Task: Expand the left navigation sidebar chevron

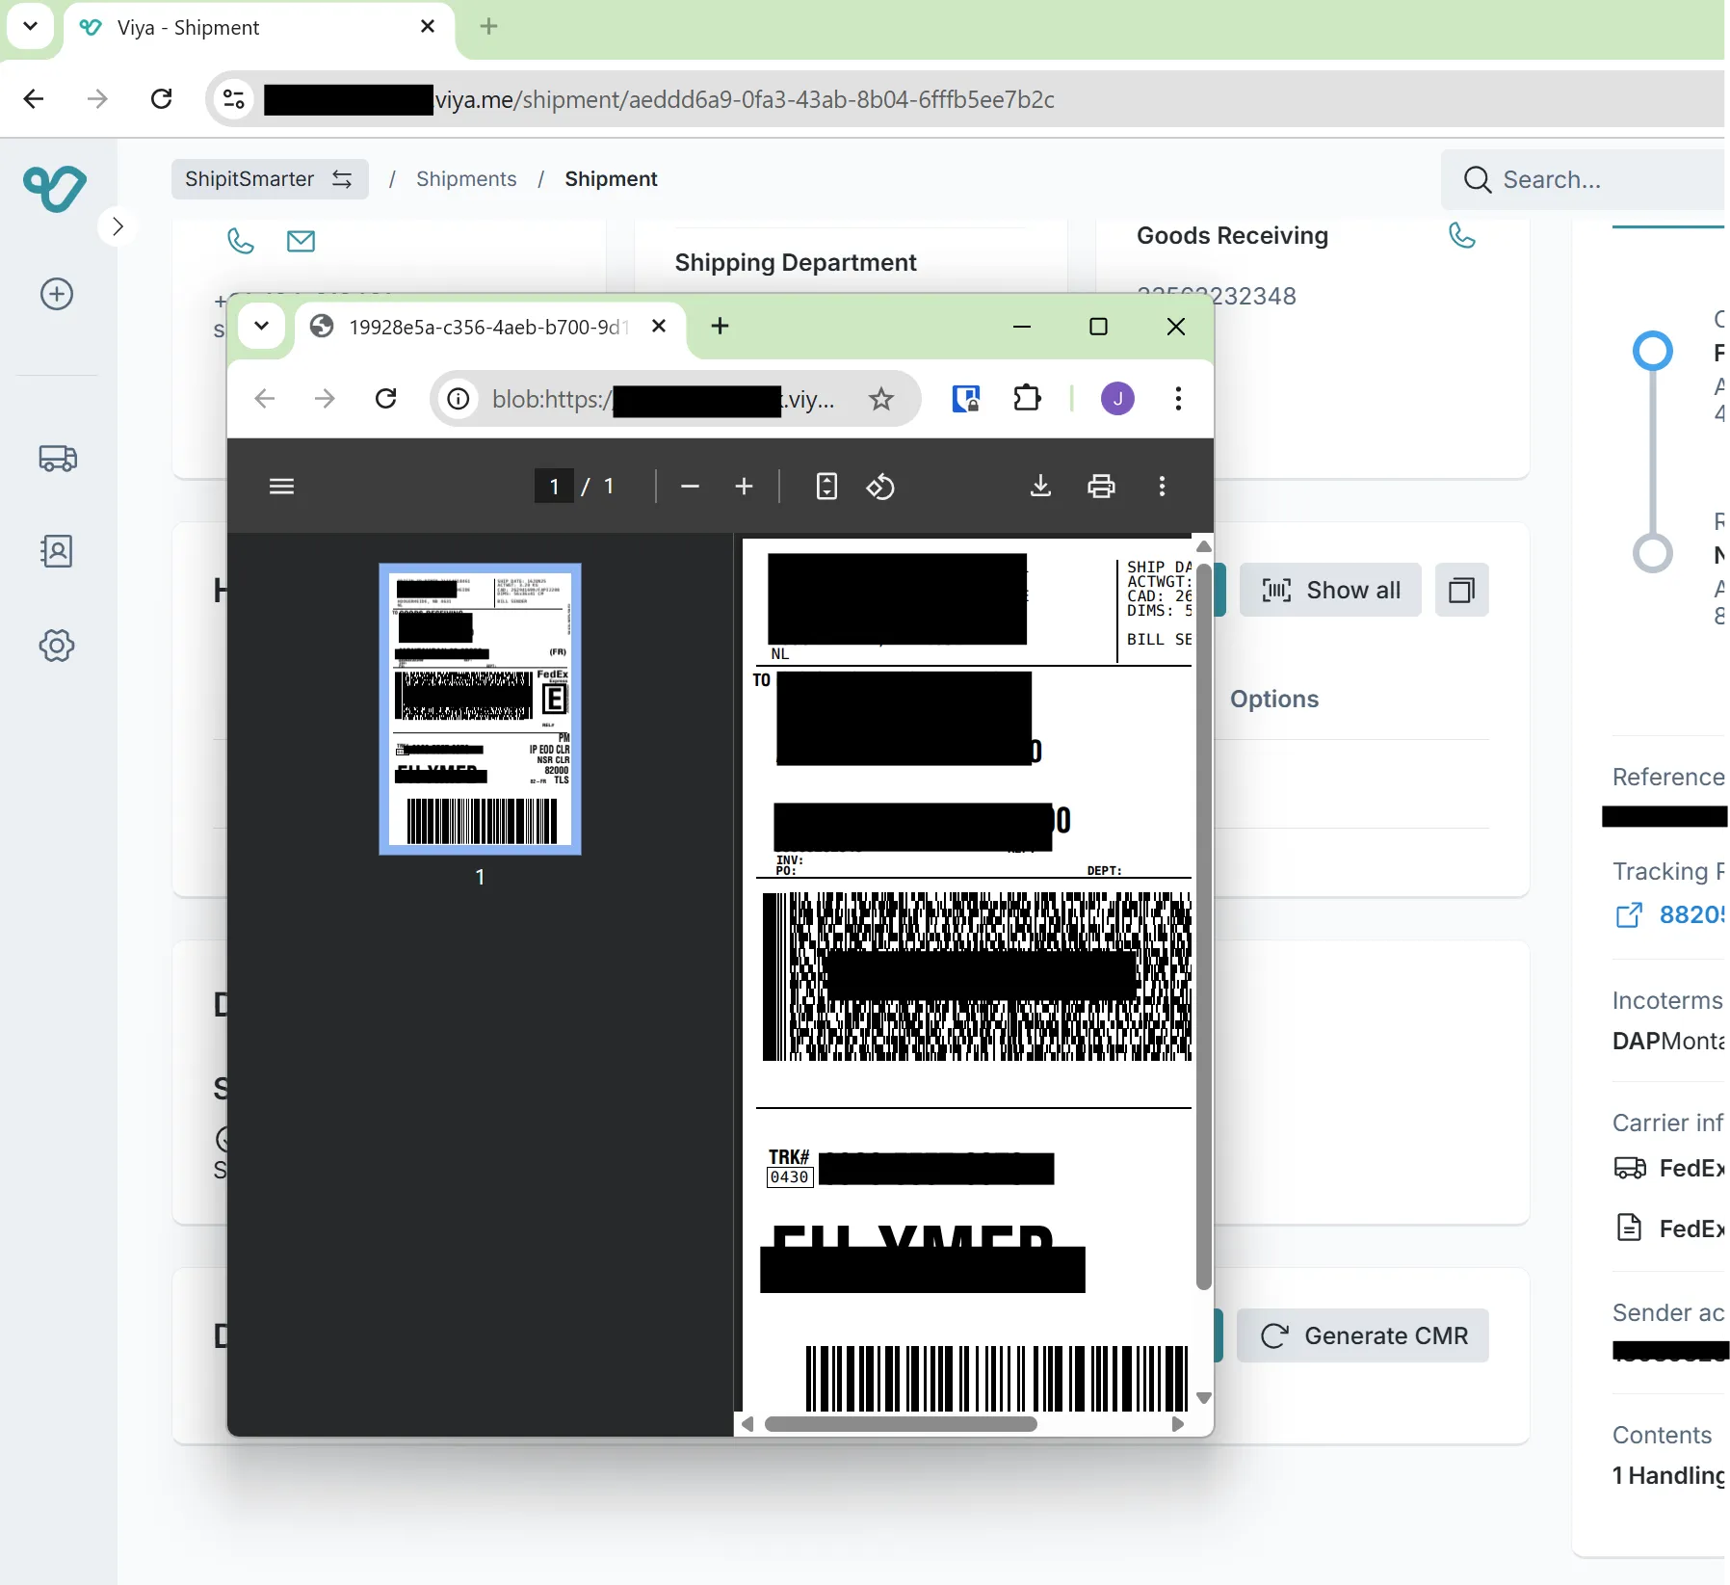Action: coord(118,226)
